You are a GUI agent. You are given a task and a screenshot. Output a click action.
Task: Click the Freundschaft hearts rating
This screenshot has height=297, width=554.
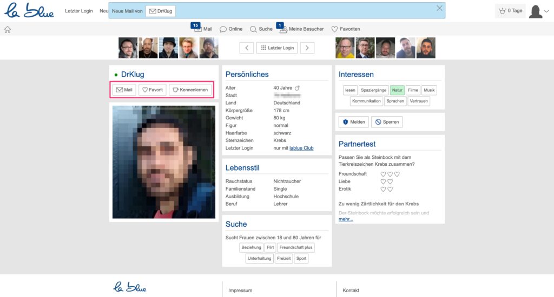390,174
